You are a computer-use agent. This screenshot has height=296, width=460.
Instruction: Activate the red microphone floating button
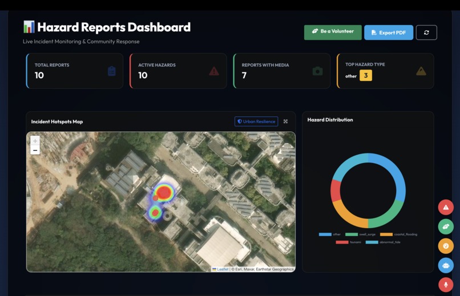446,285
